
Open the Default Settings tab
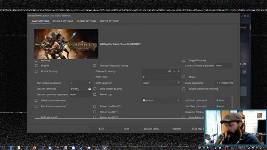point(63,21)
